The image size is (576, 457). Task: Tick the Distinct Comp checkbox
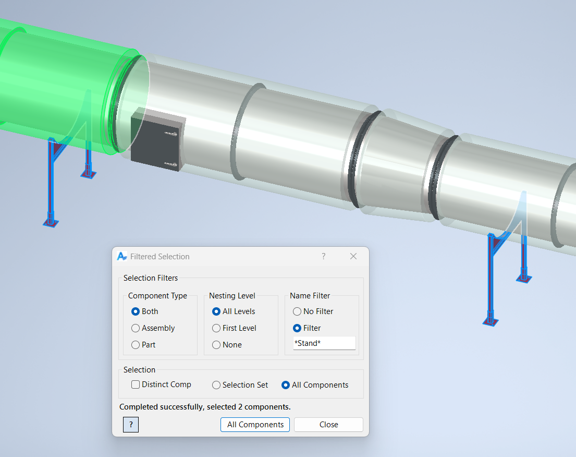[x=136, y=384]
